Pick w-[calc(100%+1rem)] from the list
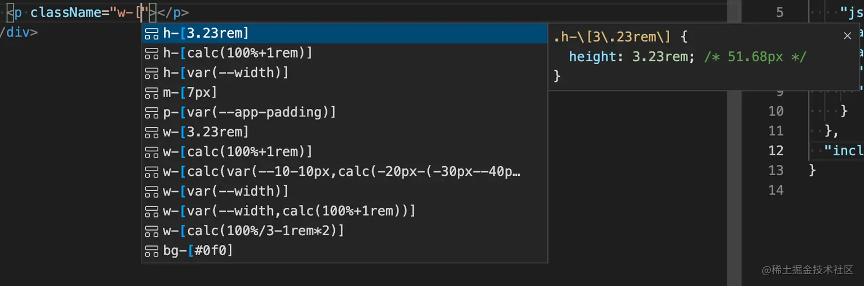This screenshot has width=864, height=286. (x=237, y=152)
